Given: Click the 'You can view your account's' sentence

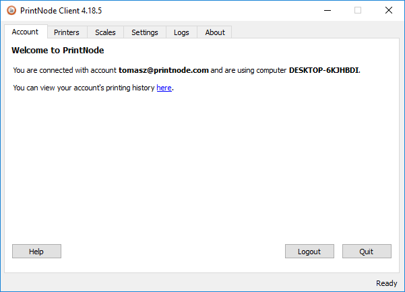Looking at the screenshot, I should pos(93,88).
